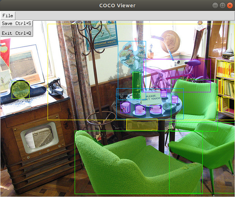Open the File menu
This screenshot has height=197, width=235.
tap(8, 16)
